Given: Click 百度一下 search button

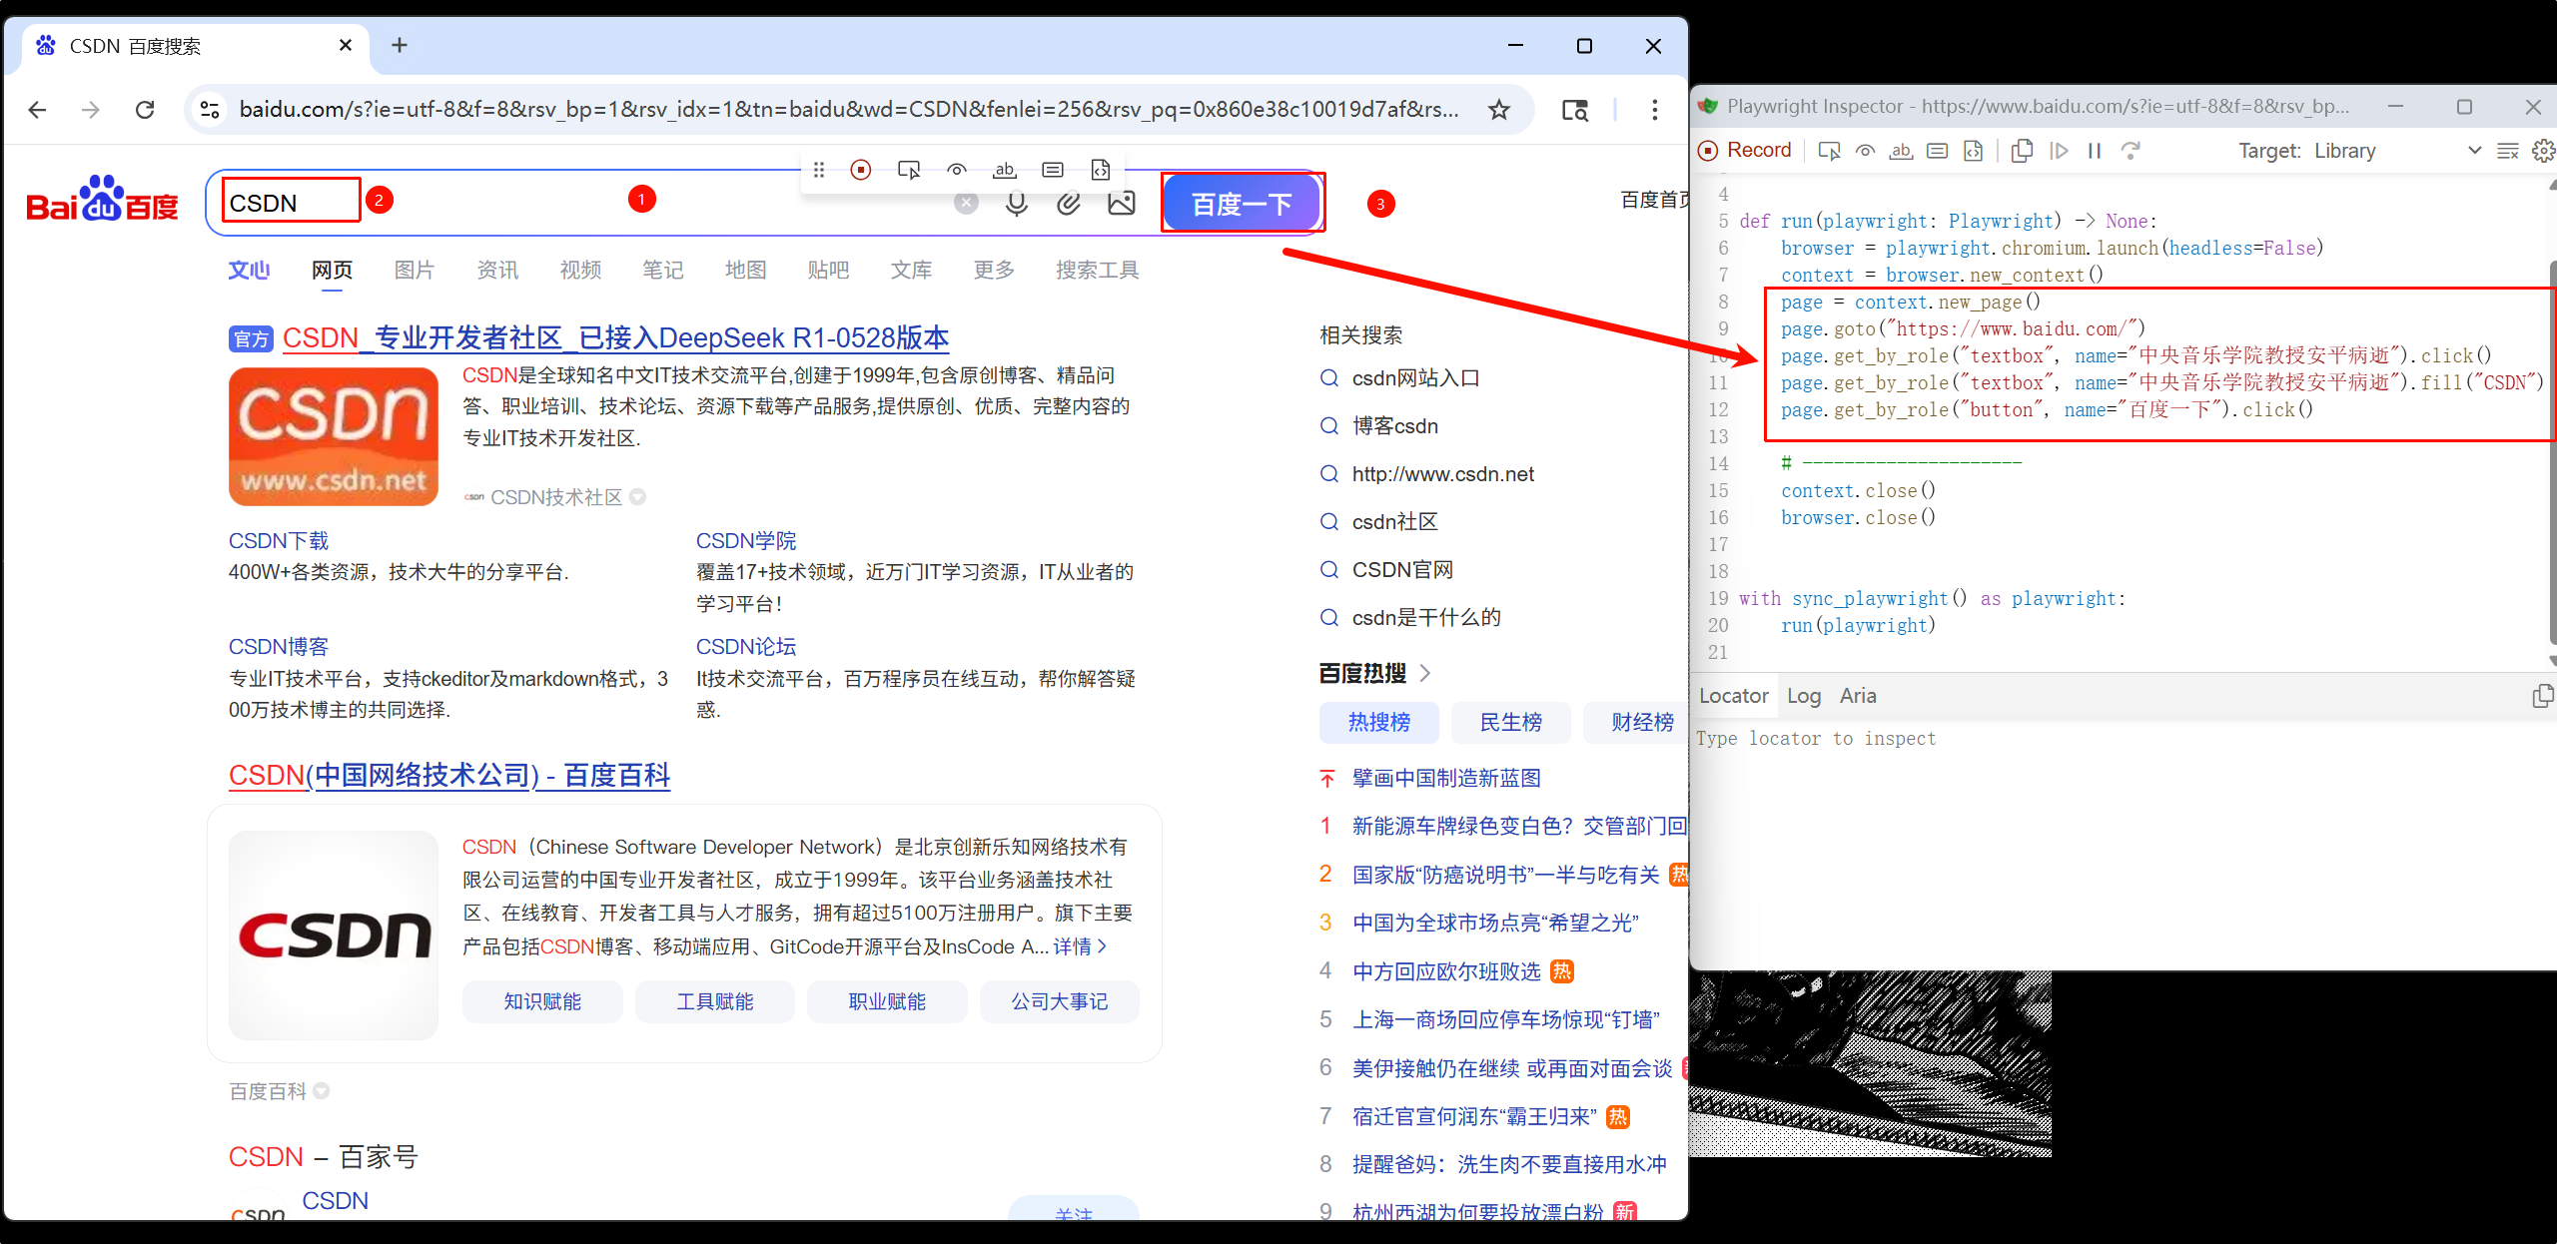Looking at the screenshot, I should (x=1242, y=204).
